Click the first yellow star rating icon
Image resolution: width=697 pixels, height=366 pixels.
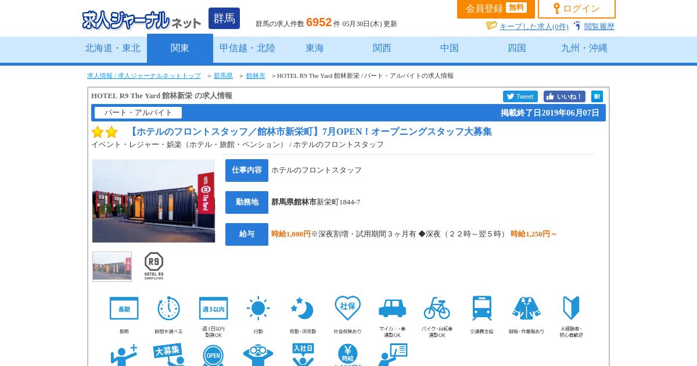click(98, 132)
